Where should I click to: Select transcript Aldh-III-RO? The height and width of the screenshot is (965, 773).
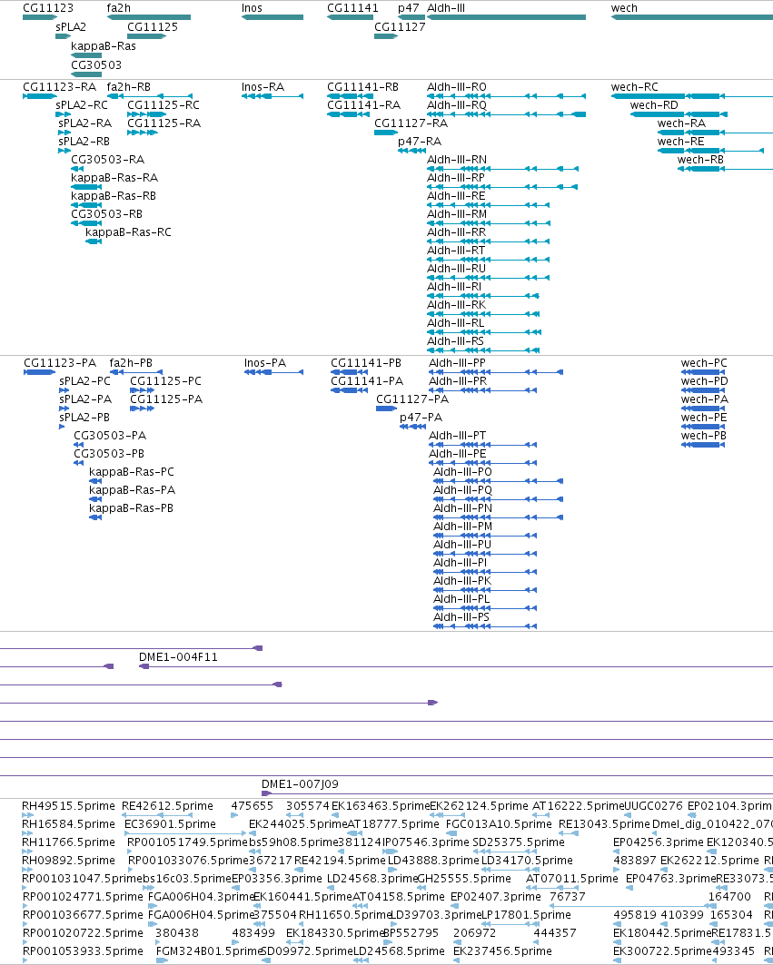pyautogui.click(x=456, y=87)
